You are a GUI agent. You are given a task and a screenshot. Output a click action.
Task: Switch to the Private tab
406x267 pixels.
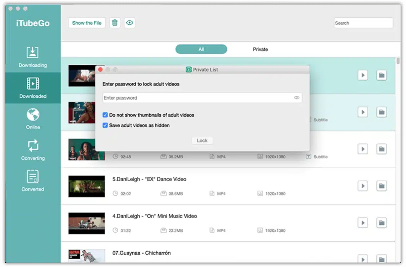[x=260, y=49]
